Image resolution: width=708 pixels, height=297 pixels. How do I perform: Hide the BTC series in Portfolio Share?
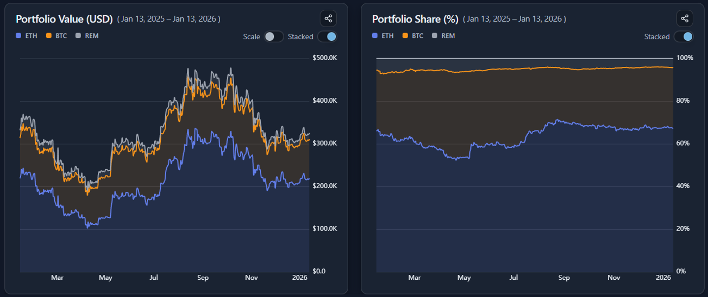click(413, 36)
